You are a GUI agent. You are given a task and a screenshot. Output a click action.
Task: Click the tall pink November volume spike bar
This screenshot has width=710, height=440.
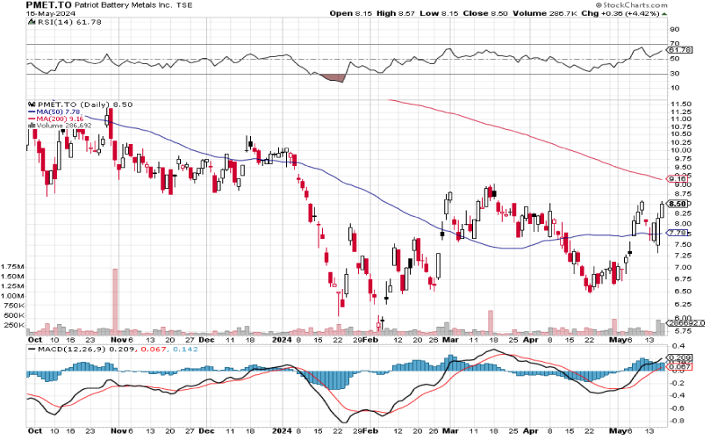[114, 300]
